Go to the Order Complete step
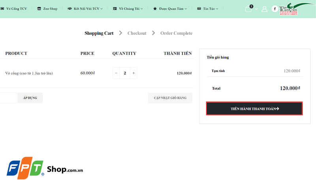This screenshot has width=316, height=180. pos(176,33)
